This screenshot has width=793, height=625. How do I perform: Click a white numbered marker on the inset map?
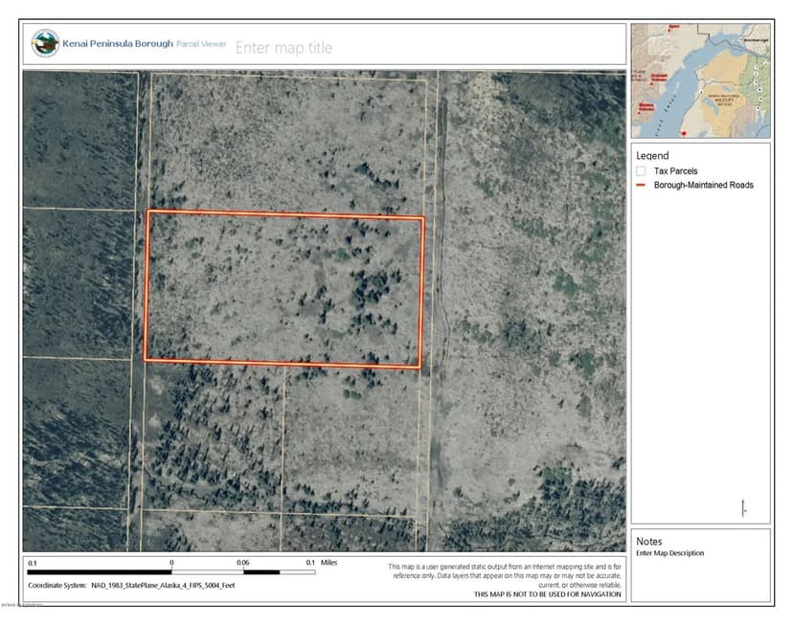757,67
